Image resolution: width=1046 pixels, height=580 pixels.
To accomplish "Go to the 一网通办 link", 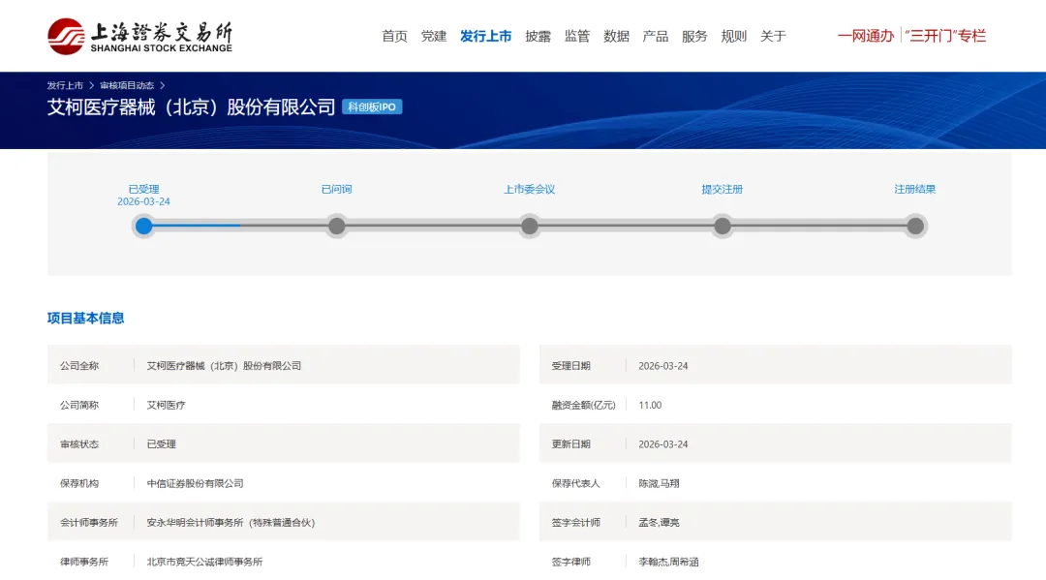I will [x=866, y=36].
